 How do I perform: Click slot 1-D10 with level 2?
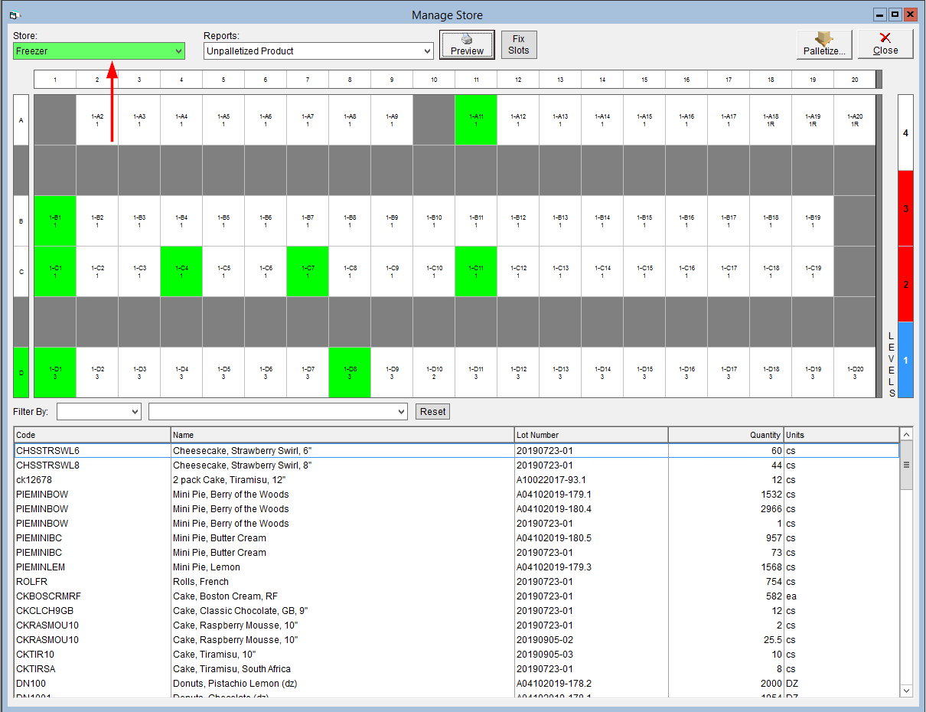tap(434, 373)
